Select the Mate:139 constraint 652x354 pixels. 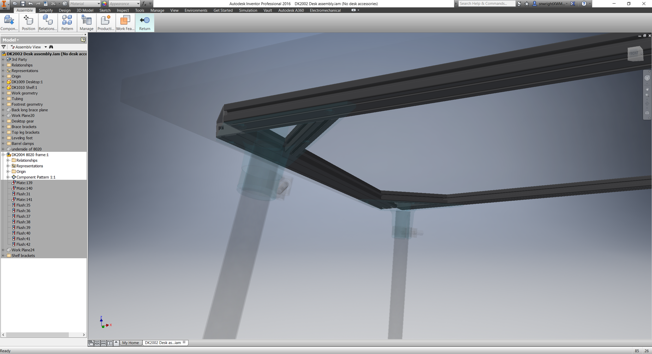coord(24,183)
